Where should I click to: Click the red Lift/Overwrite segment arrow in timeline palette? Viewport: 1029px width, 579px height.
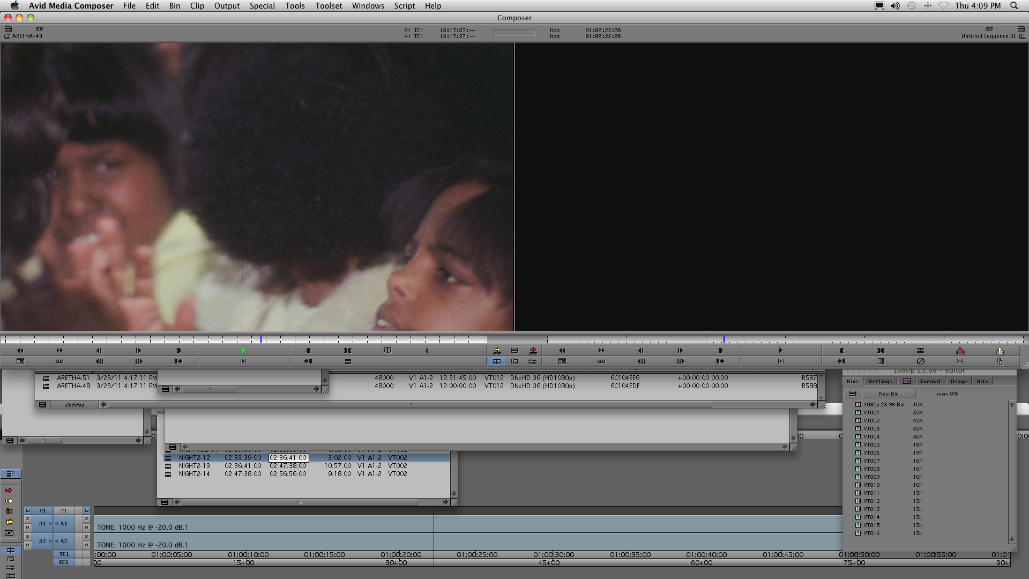(9, 491)
